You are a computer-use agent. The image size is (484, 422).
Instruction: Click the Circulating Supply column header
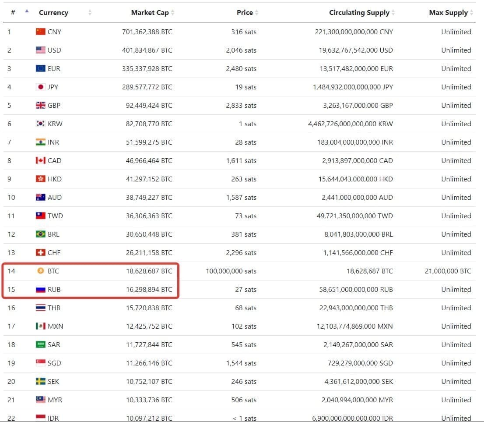359,12
